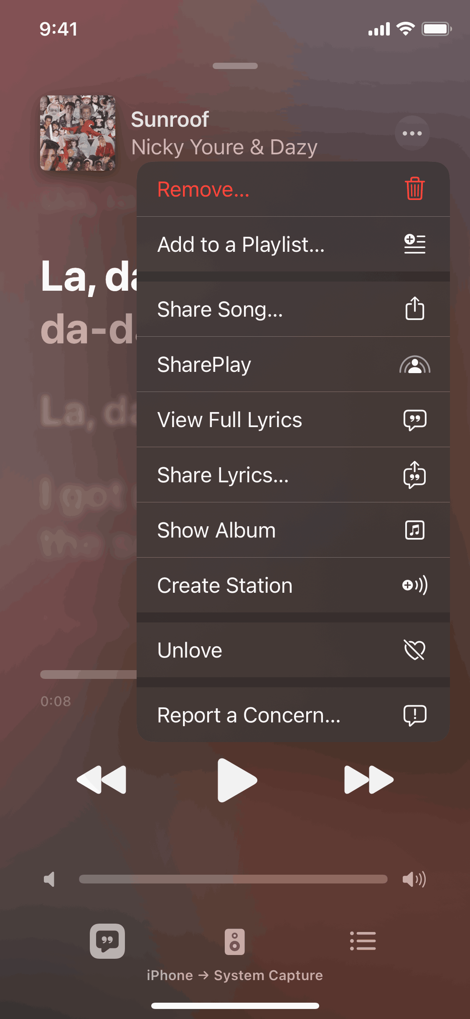The width and height of the screenshot is (470, 1019).
Task: Tap the red trash icon
Action: [x=414, y=189]
